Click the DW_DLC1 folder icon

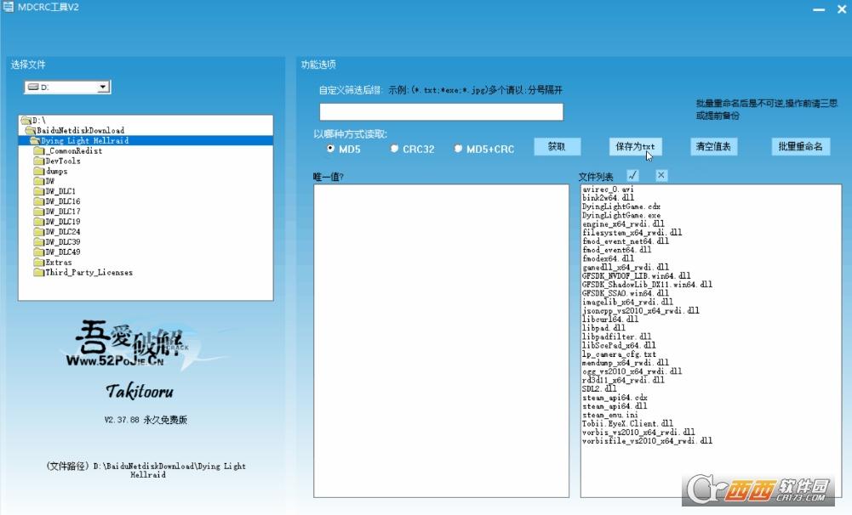point(38,191)
